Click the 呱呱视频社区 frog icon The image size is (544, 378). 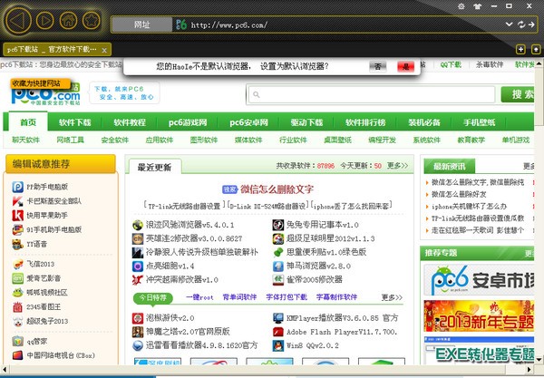point(18,293)
